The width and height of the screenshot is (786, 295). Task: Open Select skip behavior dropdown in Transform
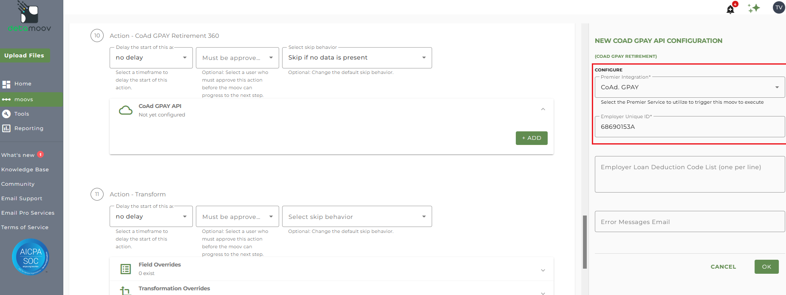pos(357,216)
